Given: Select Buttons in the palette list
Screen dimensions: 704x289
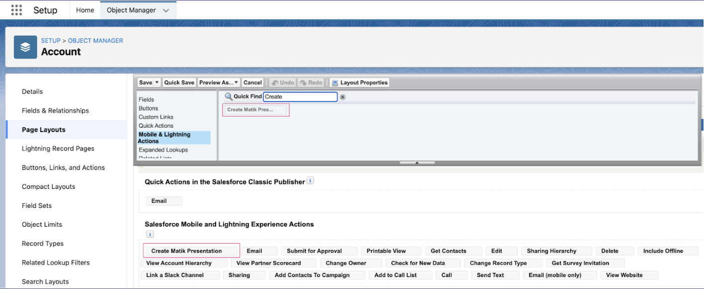Looking at the screenshot, I should [148, 108].
